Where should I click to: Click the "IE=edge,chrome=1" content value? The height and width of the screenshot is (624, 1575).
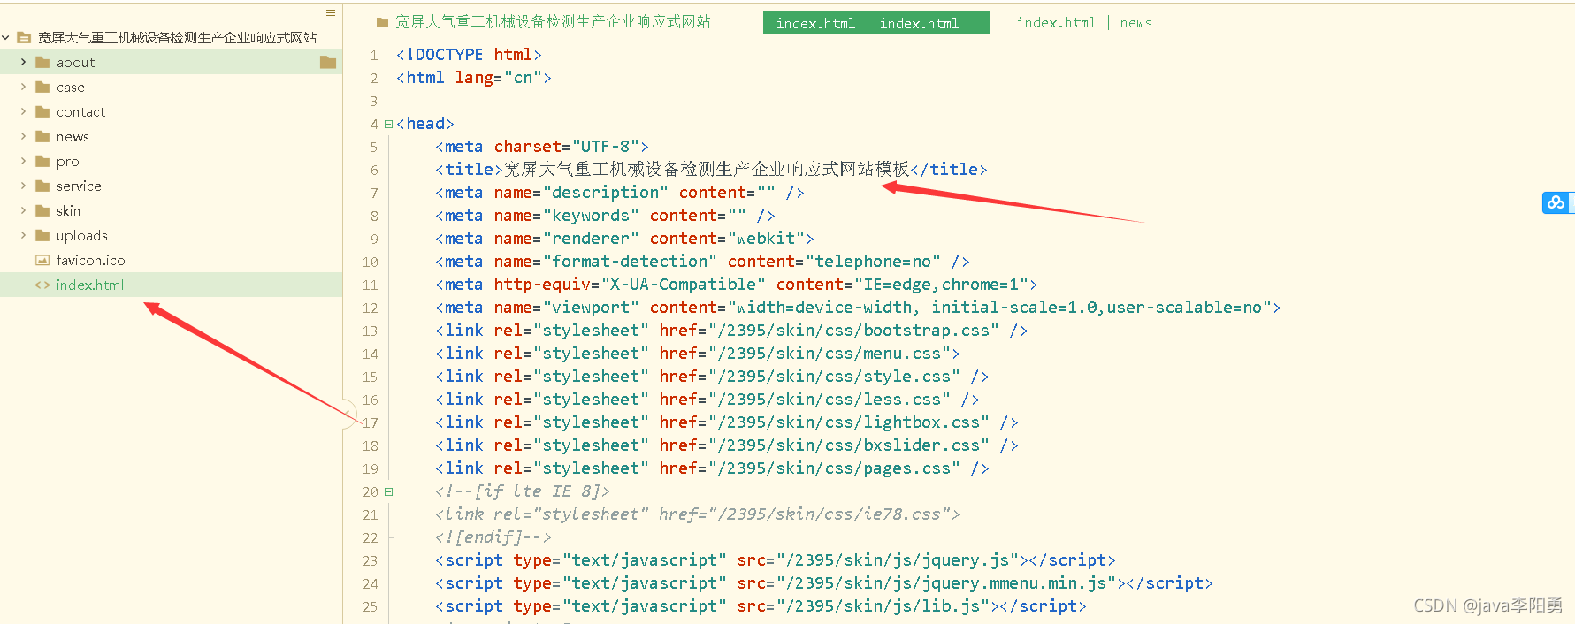(x=941, y=285)
